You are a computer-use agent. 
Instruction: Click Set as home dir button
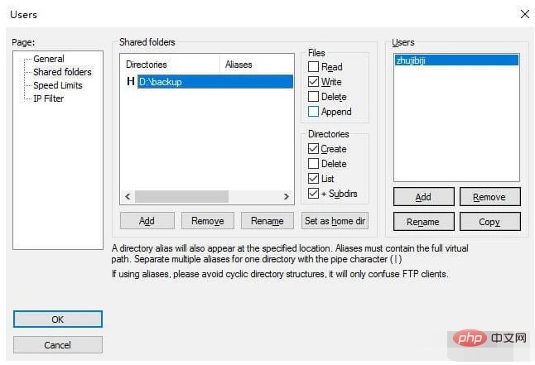coord(335,221)
